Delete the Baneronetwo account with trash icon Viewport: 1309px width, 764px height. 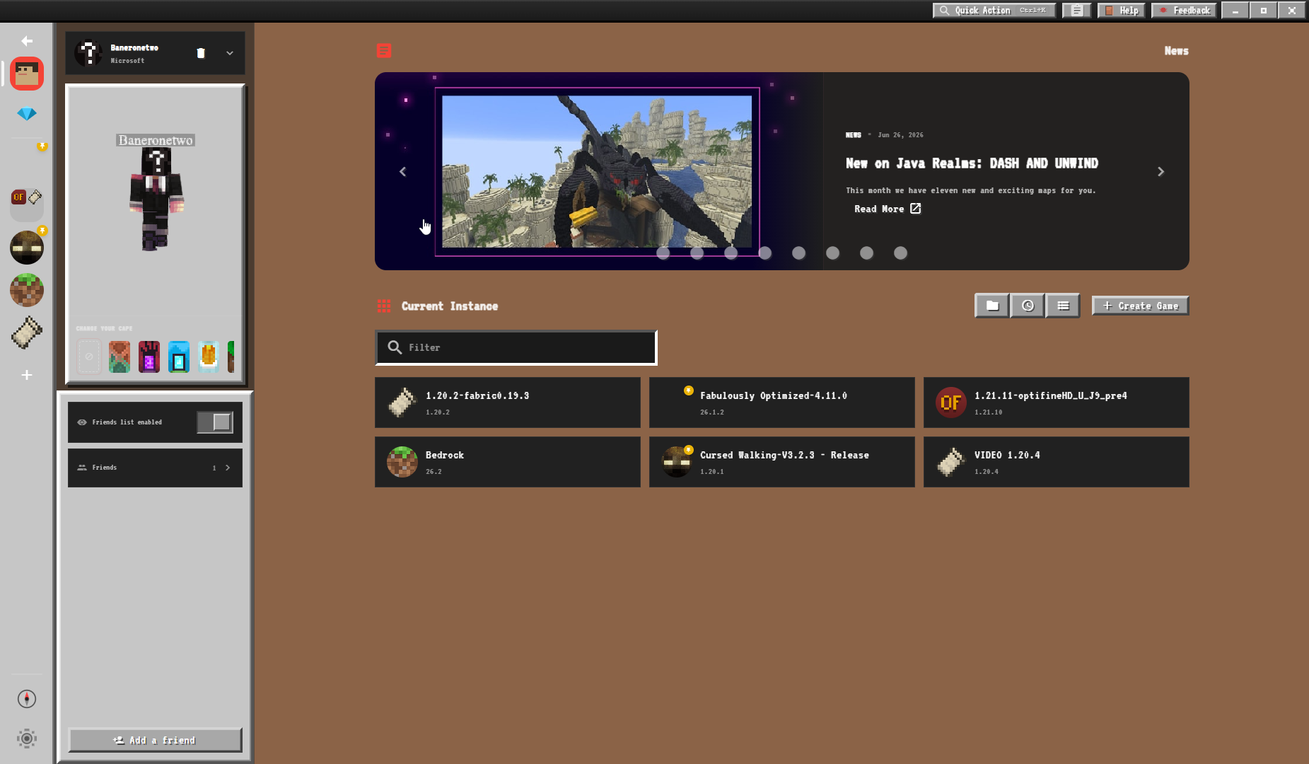click(x=201, y=53)
